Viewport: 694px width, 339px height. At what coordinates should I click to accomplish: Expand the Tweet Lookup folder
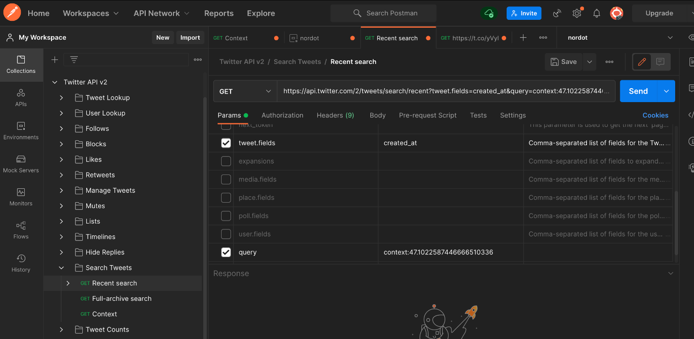[61, 98]
